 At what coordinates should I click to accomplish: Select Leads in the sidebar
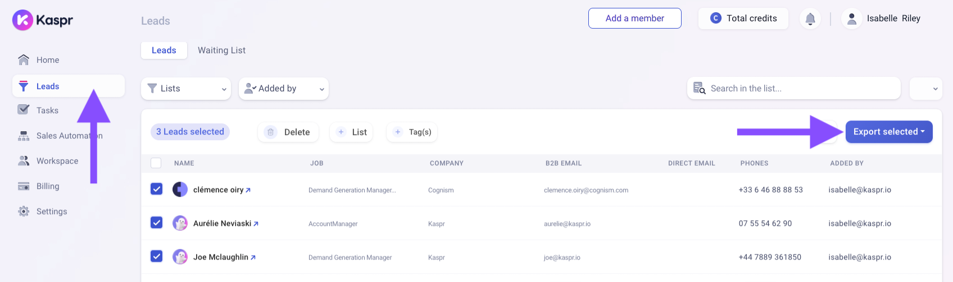pos(69,86)
